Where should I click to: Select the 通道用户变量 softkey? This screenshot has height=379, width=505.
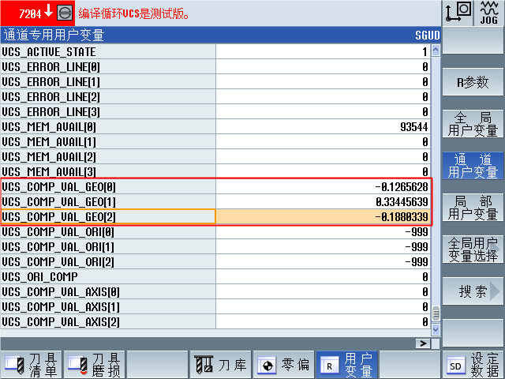(x=472, y=166)
